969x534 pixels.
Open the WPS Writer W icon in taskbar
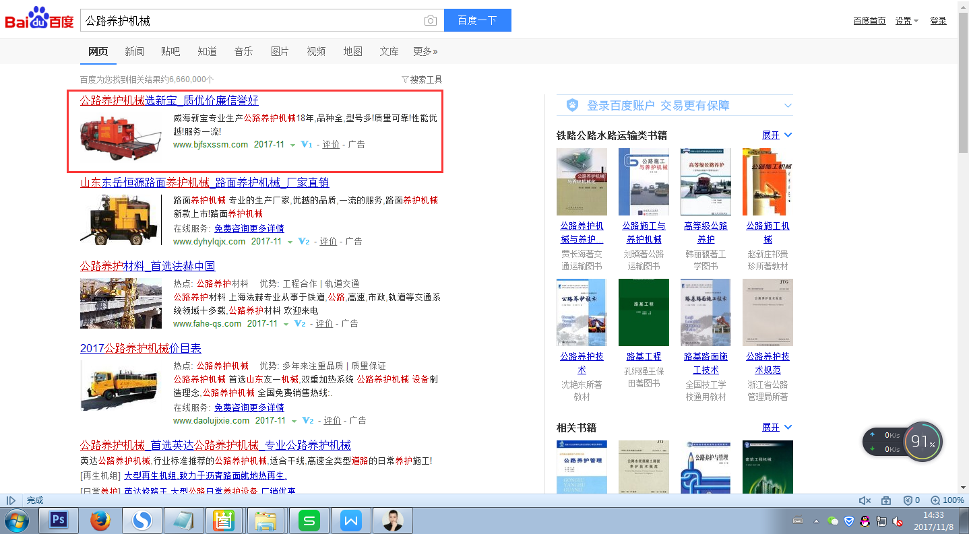tap(350, 521)
